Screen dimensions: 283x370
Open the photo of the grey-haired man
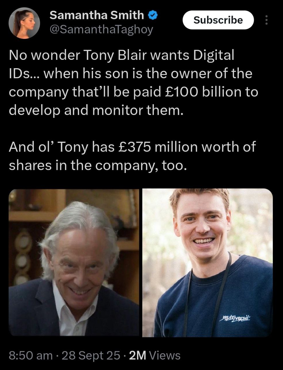click(x=74, y=263)
